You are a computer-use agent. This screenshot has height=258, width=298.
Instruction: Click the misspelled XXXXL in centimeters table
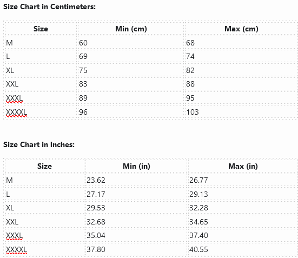tap(16, 112)
